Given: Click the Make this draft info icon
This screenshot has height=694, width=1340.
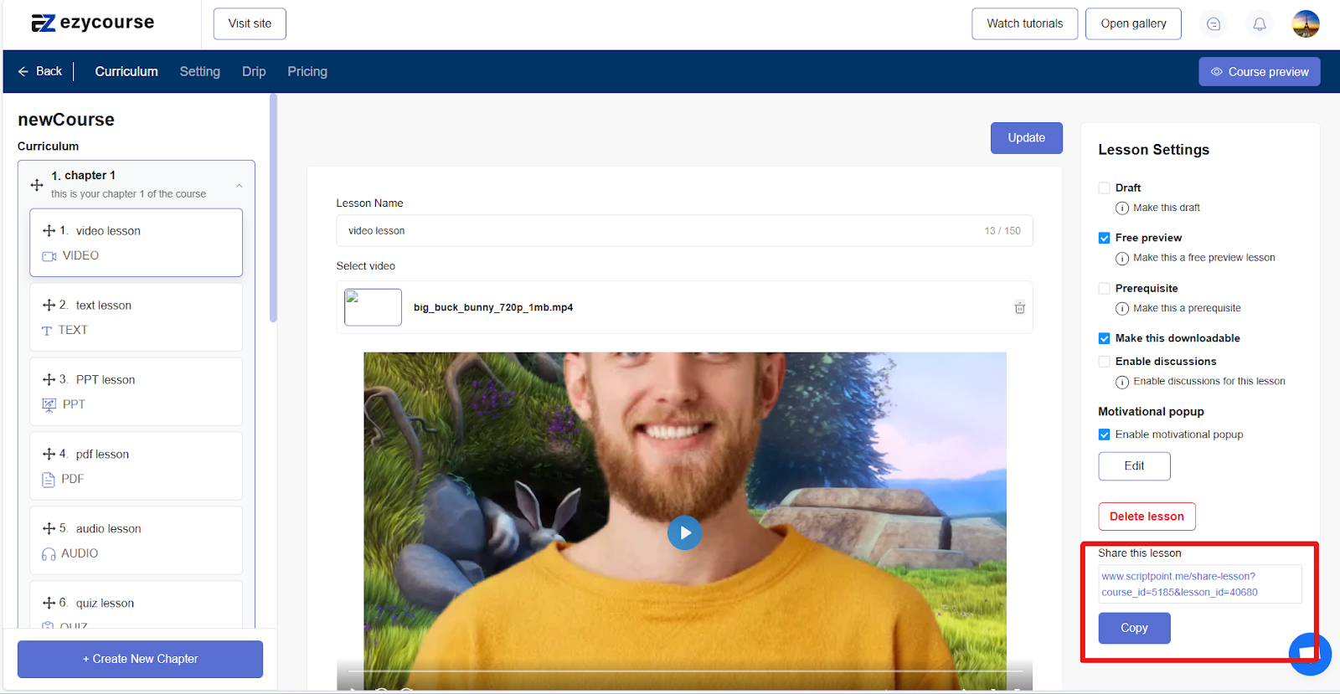Looking at the screenshot, I should (x=1121, y=208).
